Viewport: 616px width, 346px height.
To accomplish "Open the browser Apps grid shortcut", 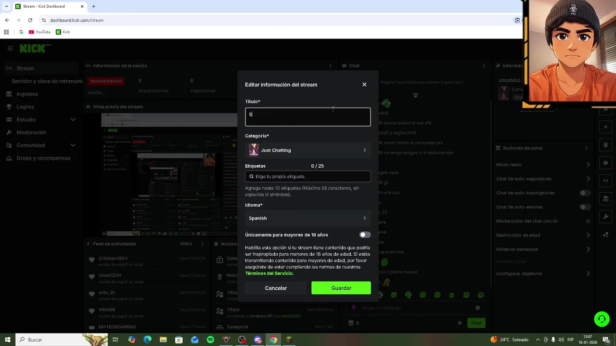I will (6, 32).
